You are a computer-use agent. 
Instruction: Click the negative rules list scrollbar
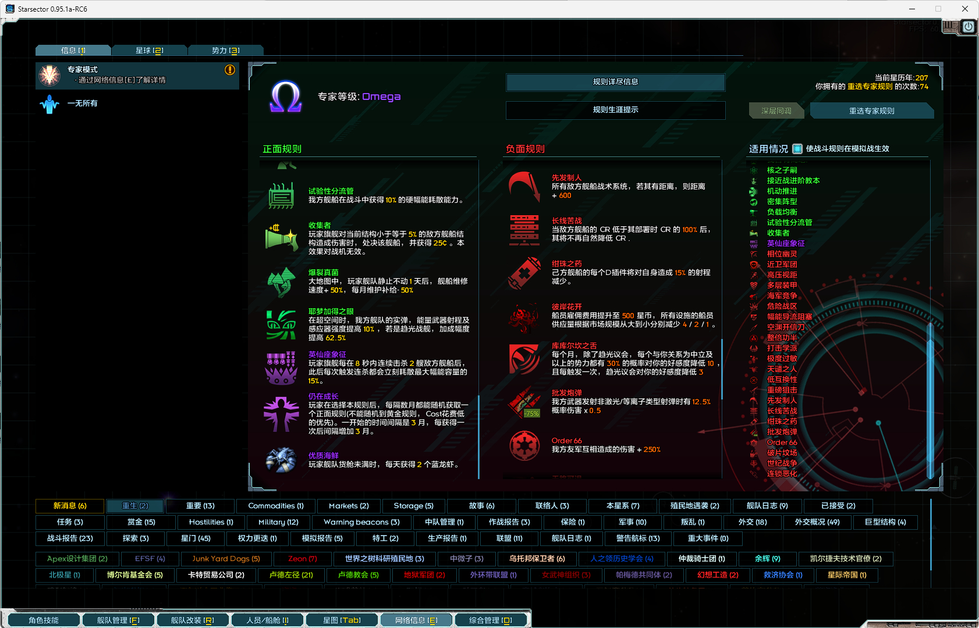(x=722, y=369)
